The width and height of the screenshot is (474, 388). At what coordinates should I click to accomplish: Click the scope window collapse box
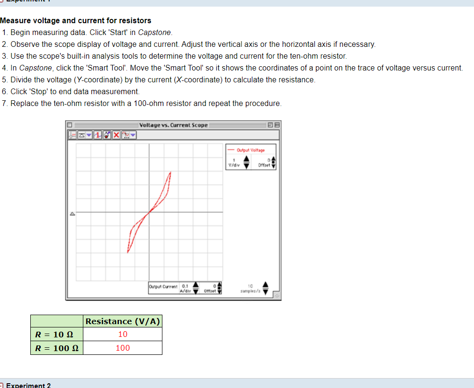click(277, 125)
